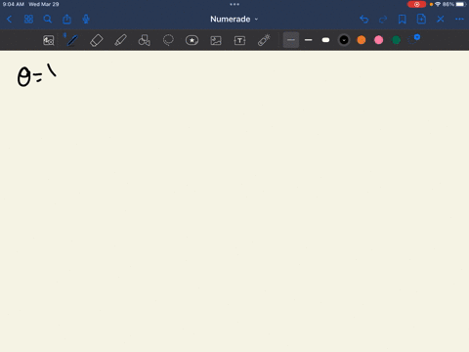The image size is (469, 352).
Task: Open the Elements sticker tool
Action: [x=192, y=40]
